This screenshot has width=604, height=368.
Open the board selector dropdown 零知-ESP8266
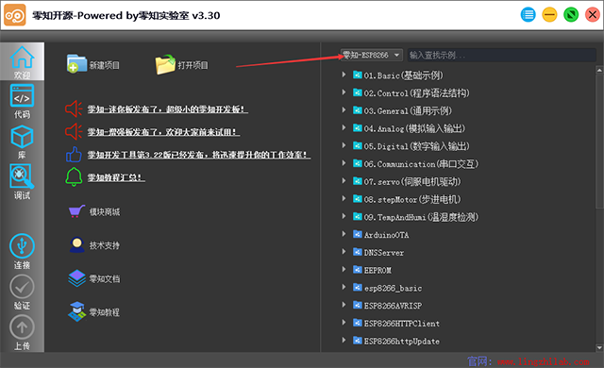pos(371,55)
